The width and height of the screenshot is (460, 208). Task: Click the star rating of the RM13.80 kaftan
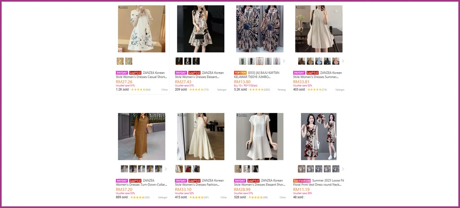point(256,90)
